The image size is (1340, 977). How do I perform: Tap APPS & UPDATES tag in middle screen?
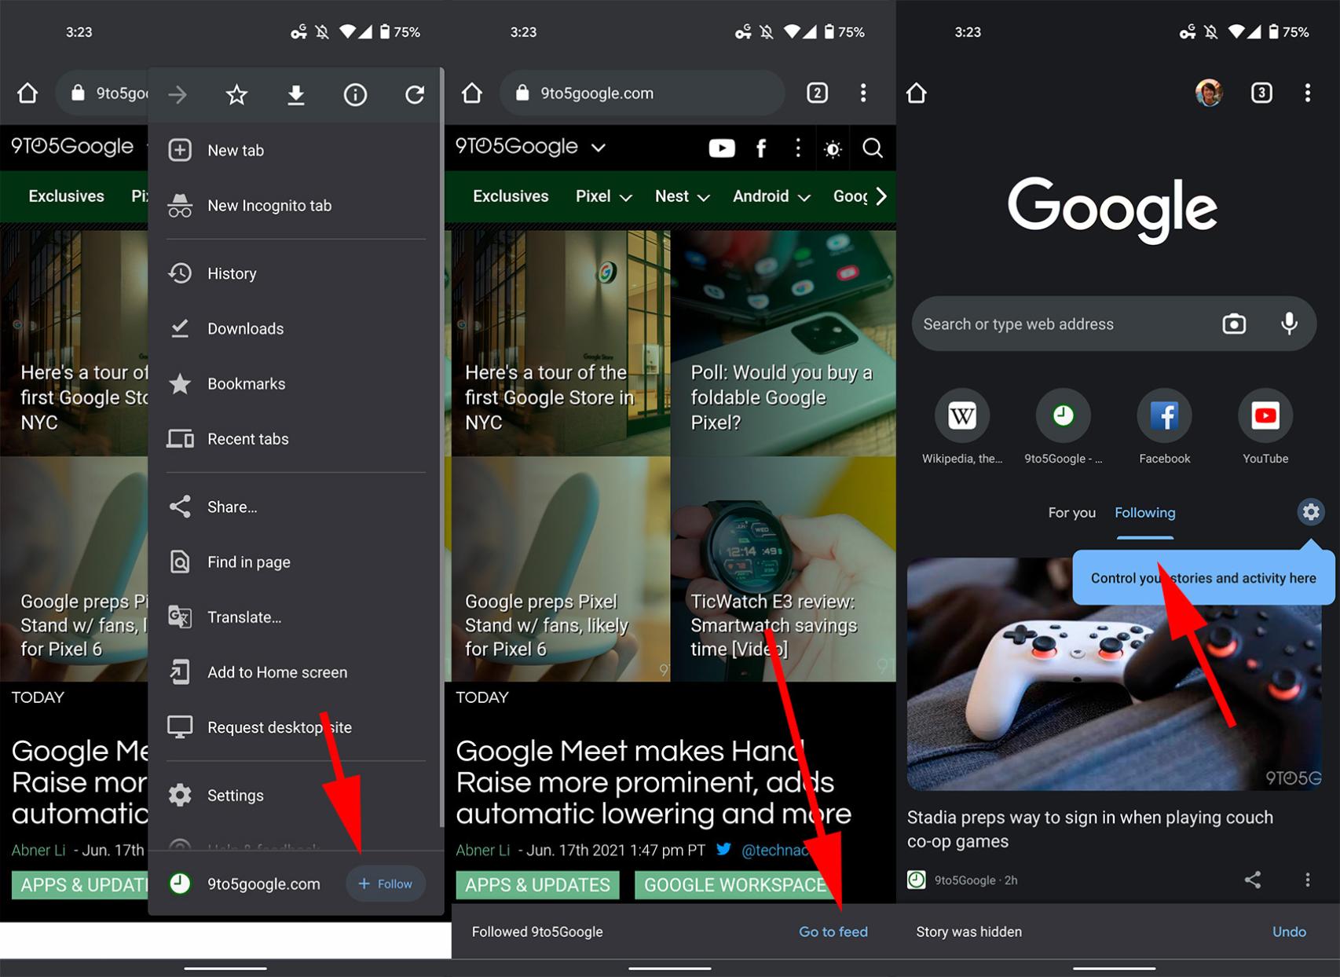(x=537, y=885)
